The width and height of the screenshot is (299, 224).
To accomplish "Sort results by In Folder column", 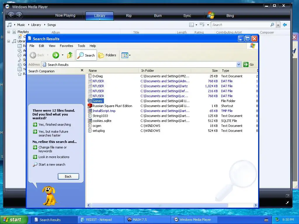I will pyautogui.click(x=165, y=71).
